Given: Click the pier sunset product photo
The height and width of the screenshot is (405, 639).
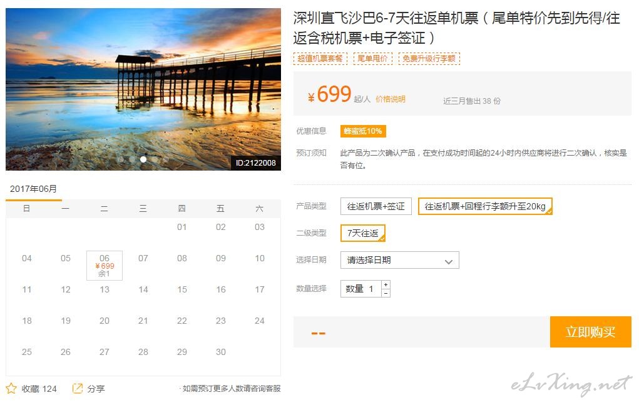Looking at the screenshot, I should coord(143,89).
